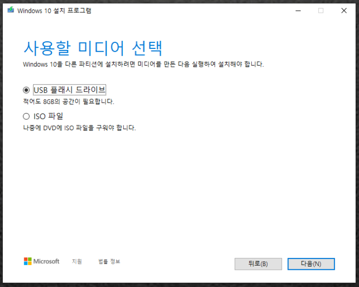Click the 나중에 DVD에 ISO 파일을 구워야 합니다 text
Screen dimensions: 359x287
(x=79, y=128)
